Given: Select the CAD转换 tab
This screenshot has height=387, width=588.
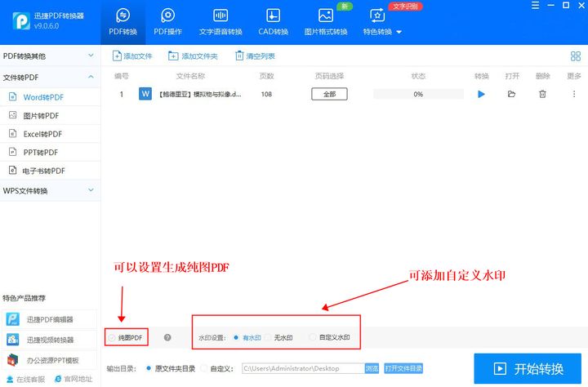Looking at the screenshot, I should (x=273, y=22).
